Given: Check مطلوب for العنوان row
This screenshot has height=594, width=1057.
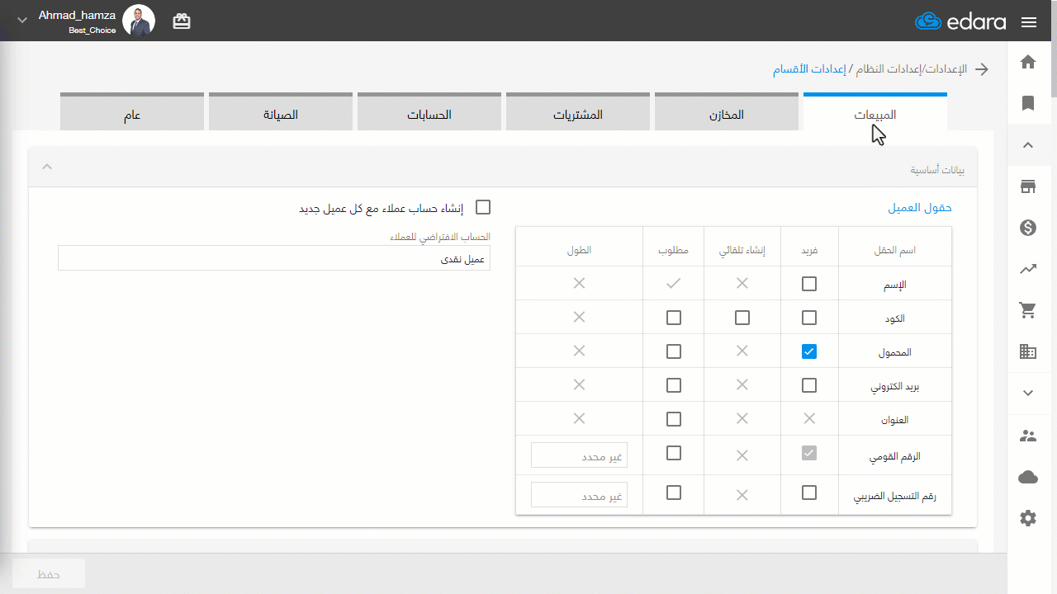Looking at the screenshot, I should pyautogui.click(x=674, y=419).
